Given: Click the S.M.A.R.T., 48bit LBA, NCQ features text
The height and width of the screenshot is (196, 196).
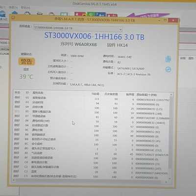Looking at the screenshot, I should tap(87, 85).
